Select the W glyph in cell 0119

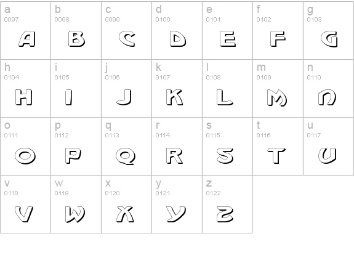point(75,214)
